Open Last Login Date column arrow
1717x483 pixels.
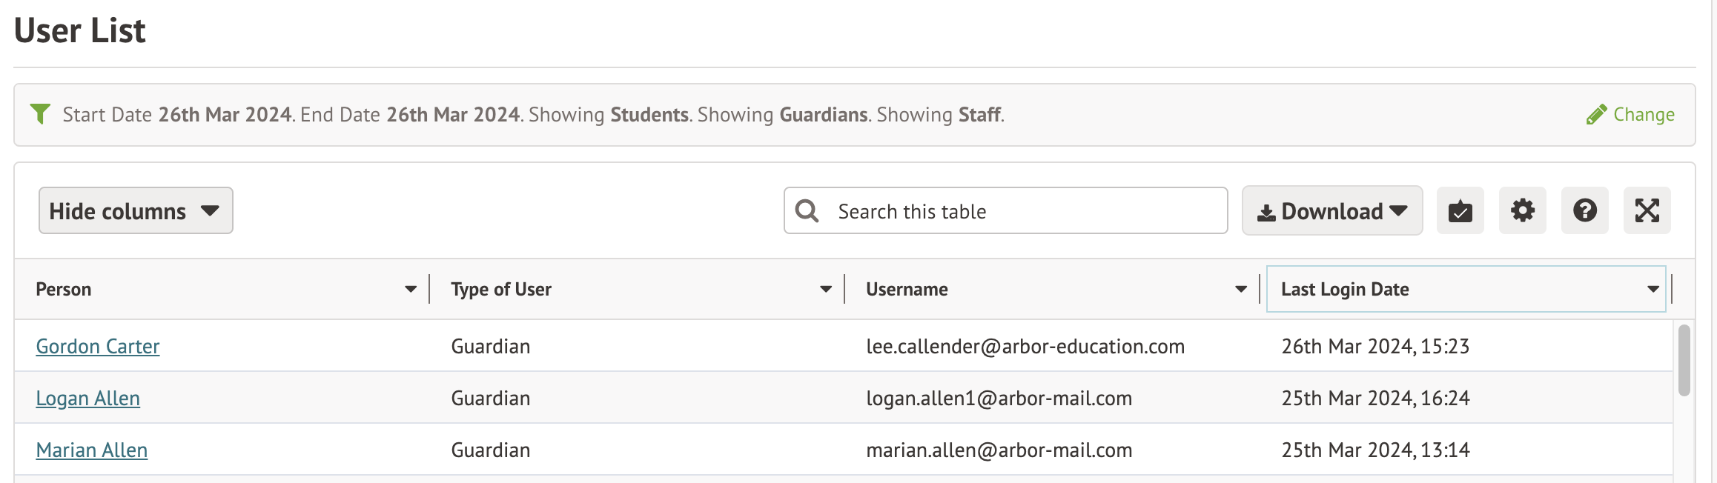pyautogui.click(x=1653, y=290)
